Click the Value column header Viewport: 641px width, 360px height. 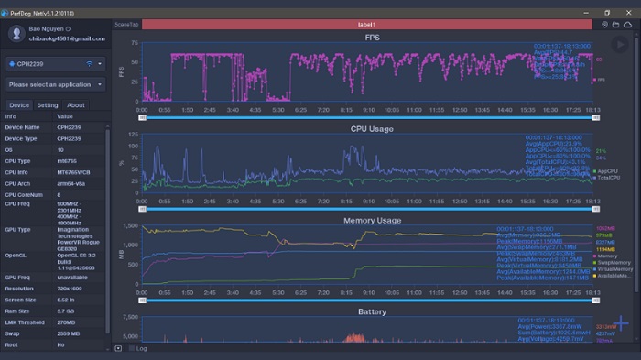pos(65,116)
